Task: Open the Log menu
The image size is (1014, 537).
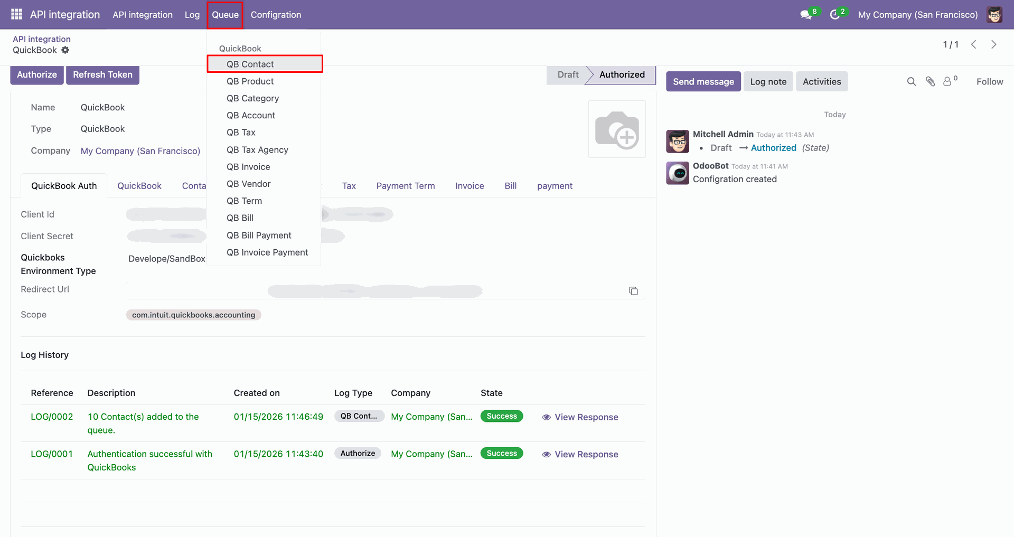Action: [x=192, y=15]
